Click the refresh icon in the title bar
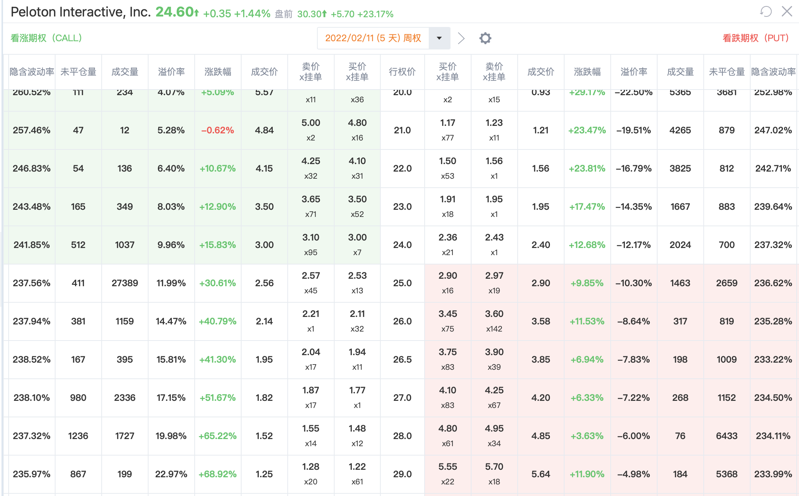Screen dimensions: 799x496 766,12
